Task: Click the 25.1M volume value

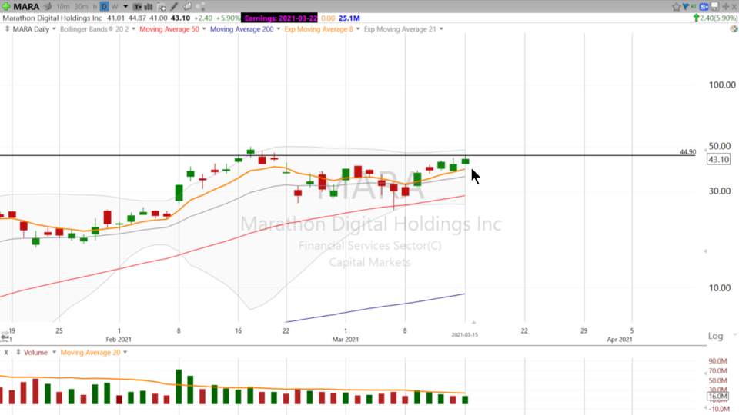Action: click(x=349, y=18)
